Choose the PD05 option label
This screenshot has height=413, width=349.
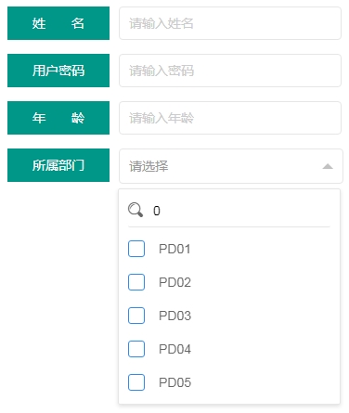[x=174, y=382]
